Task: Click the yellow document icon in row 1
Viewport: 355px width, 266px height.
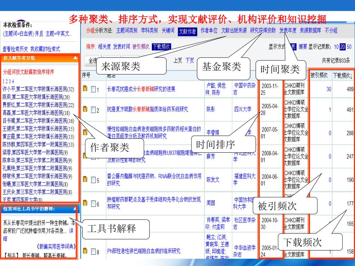Action: [x=85, y=89]
